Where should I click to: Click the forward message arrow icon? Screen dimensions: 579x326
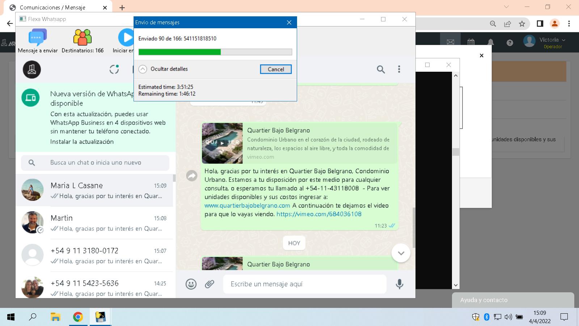[x=191, y=176]
